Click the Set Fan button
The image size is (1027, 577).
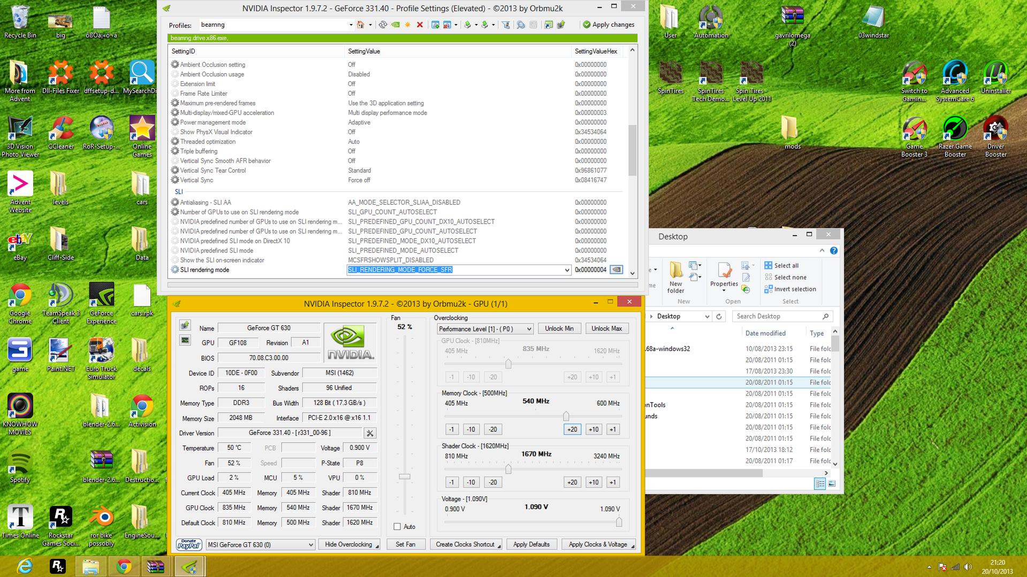[405, 544]
